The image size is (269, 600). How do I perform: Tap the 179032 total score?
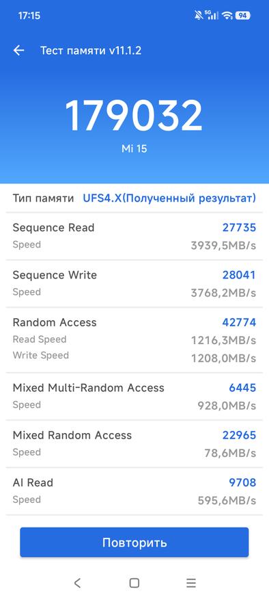[x=134, y=116]
